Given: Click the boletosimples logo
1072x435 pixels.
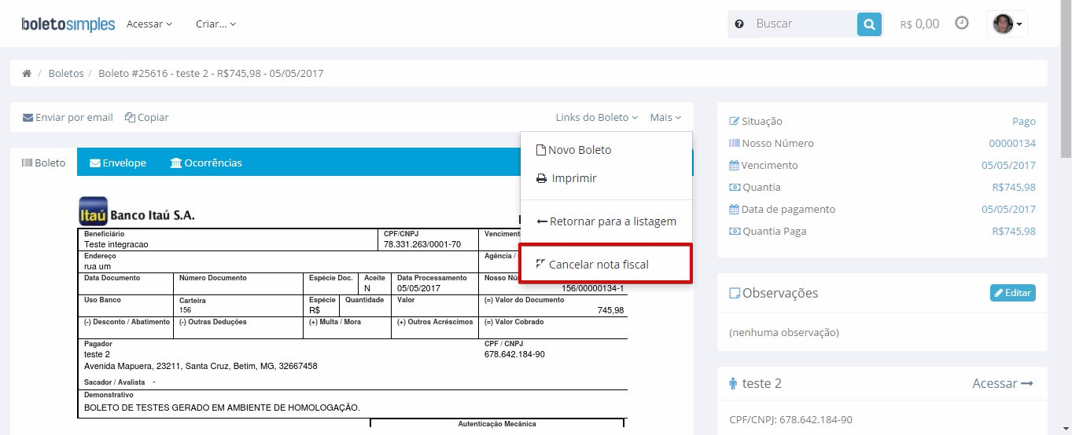Looking at the screenshot, I should (68, 24).
